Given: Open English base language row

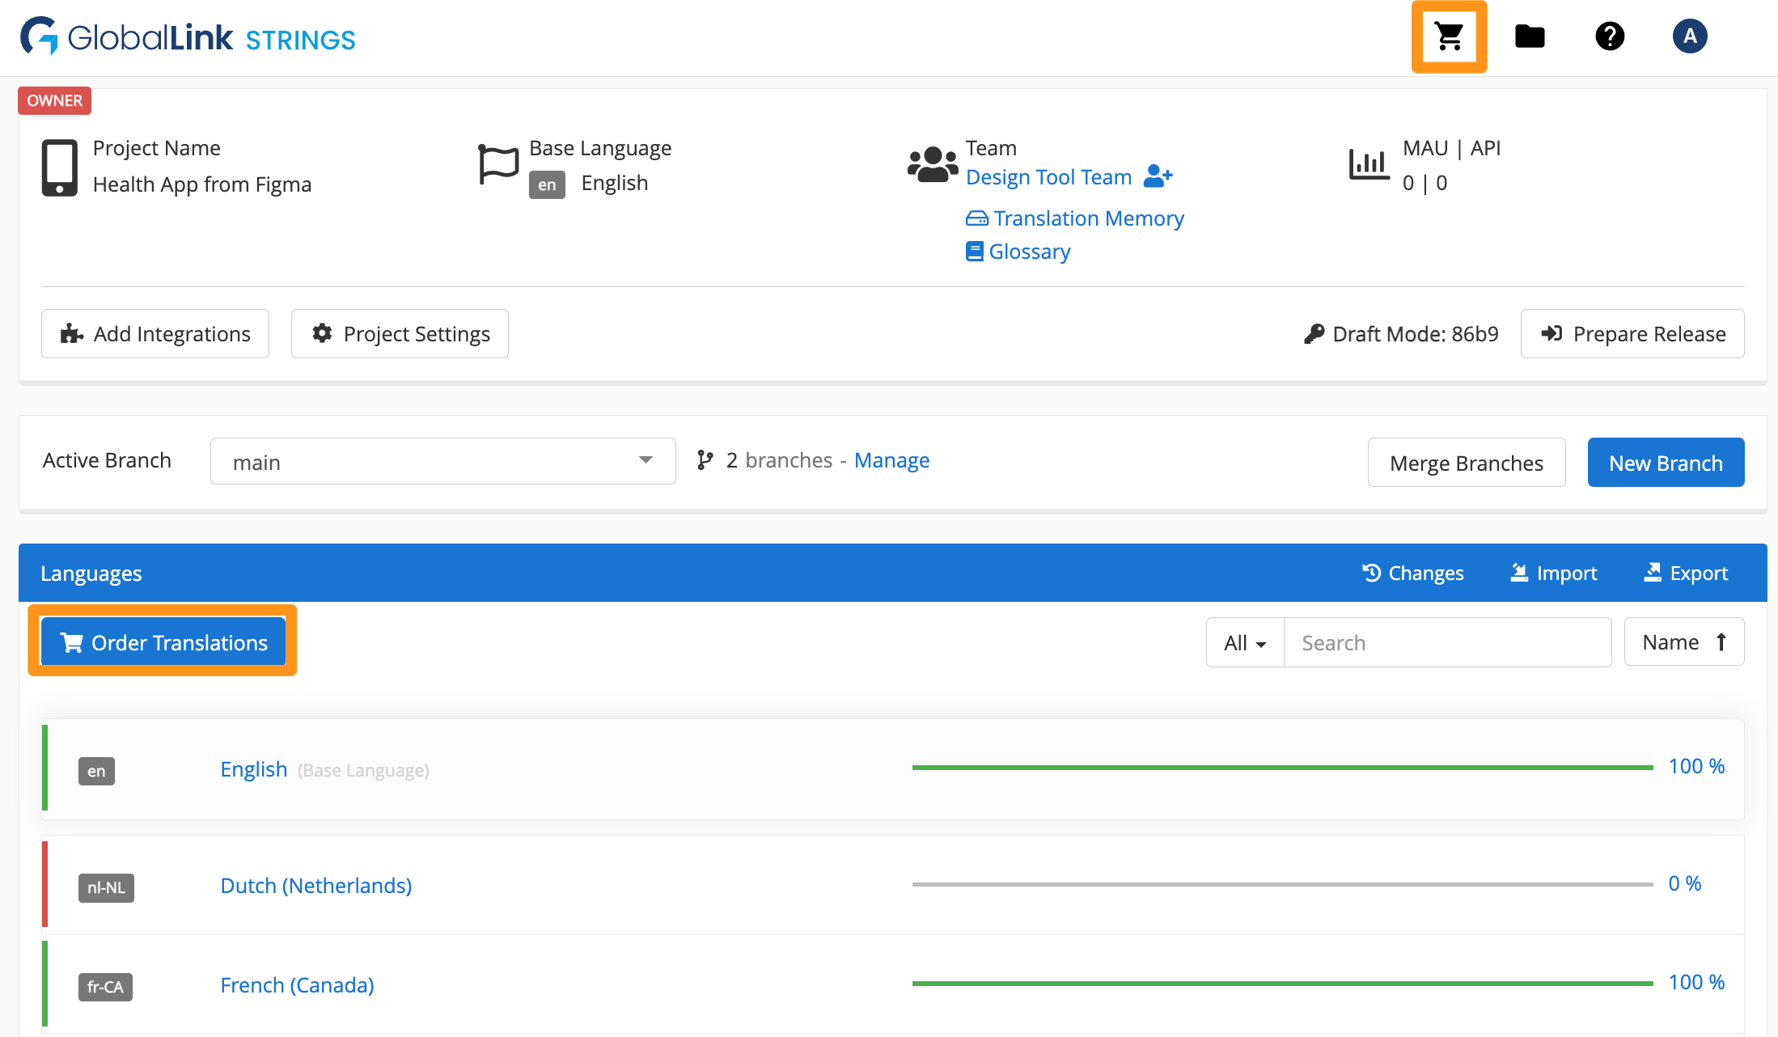Looking at the screenshot, I should click(893, 769).
